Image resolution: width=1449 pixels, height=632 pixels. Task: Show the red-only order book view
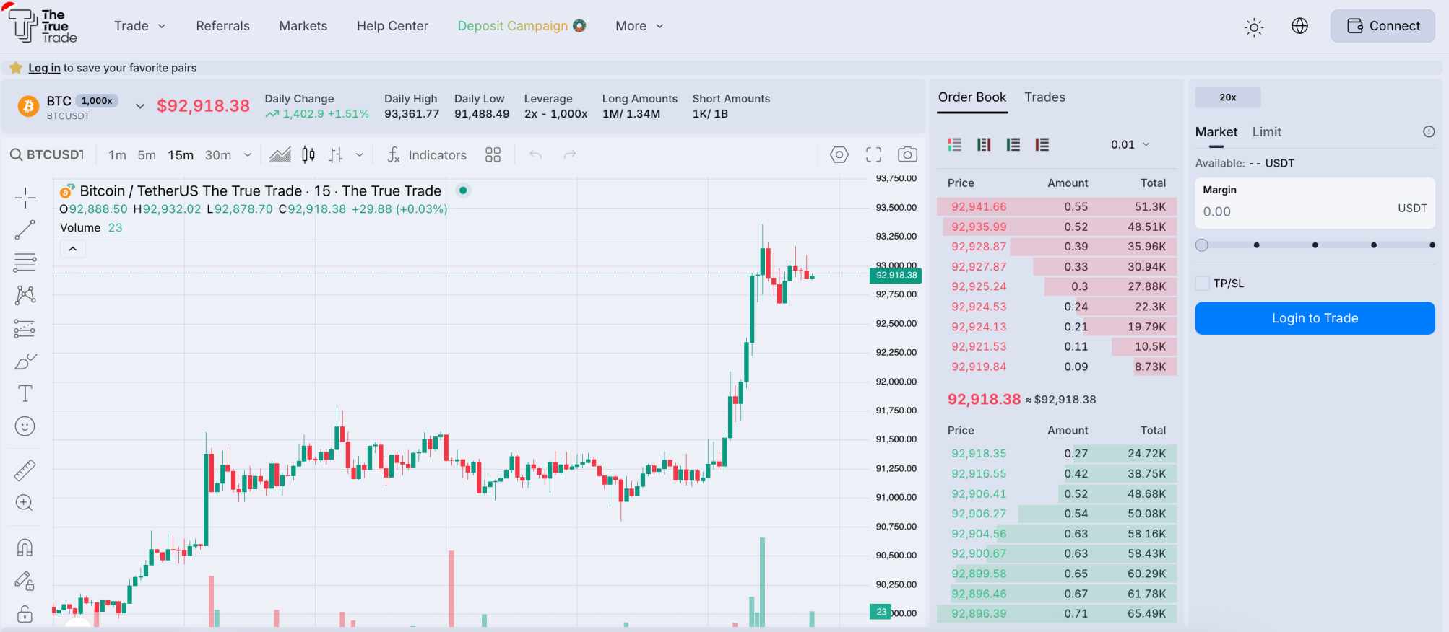[1042, 144]
